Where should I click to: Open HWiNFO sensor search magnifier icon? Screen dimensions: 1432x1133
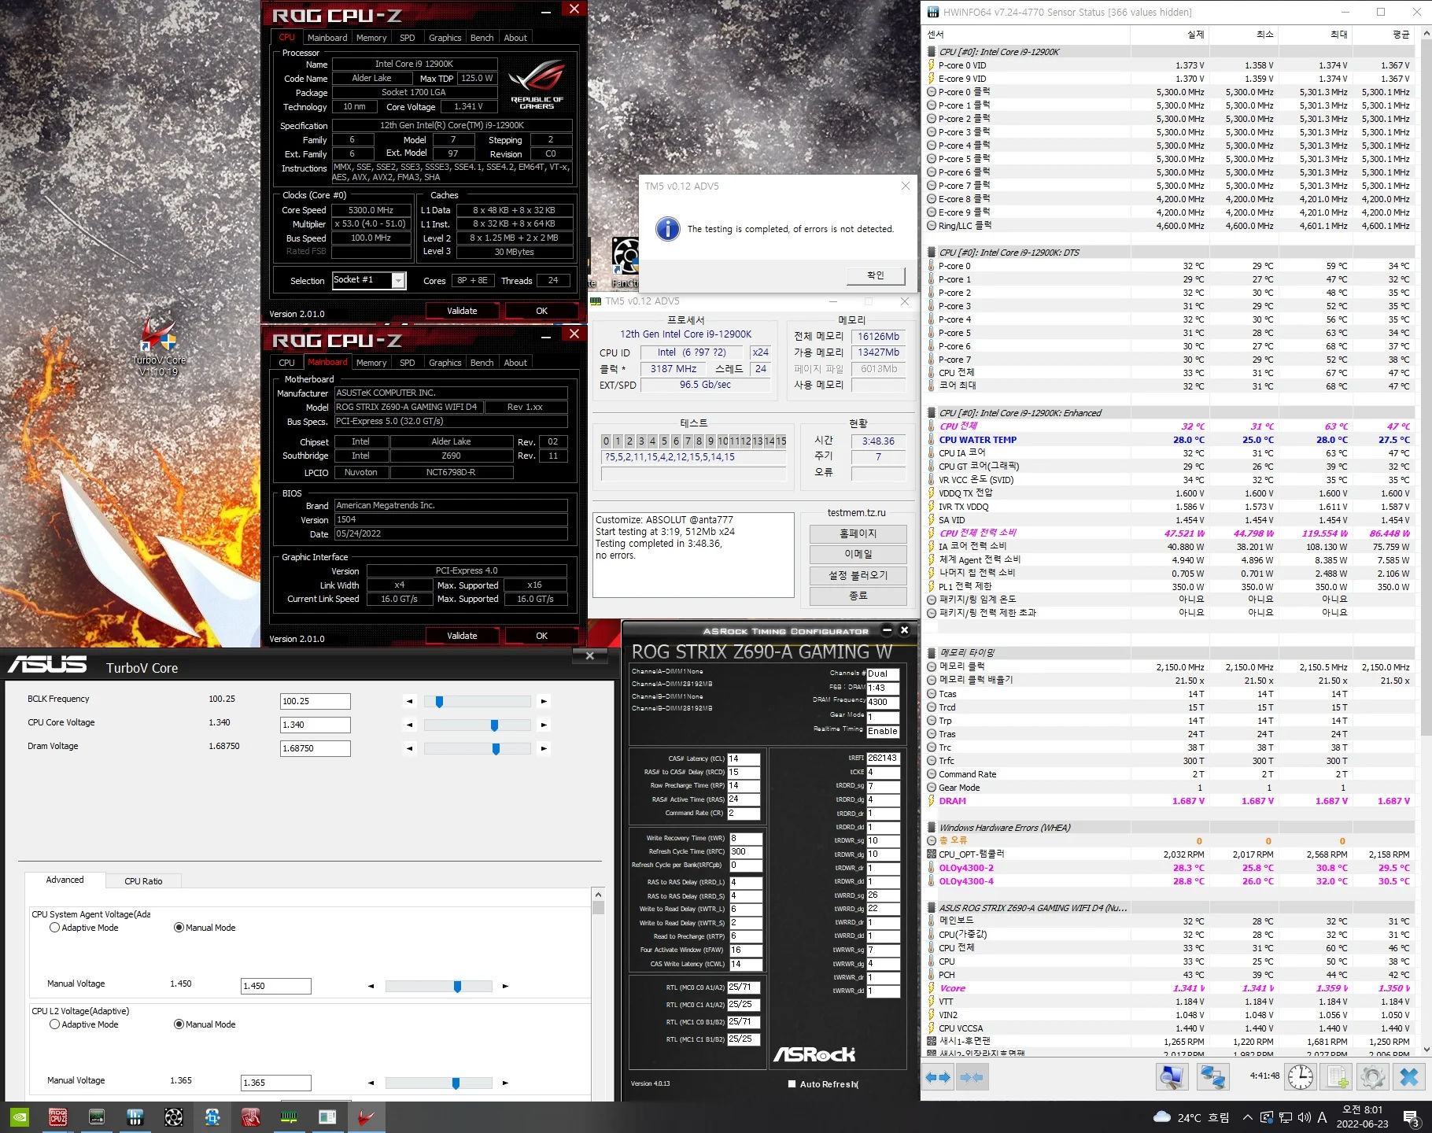[1172, 1077]
